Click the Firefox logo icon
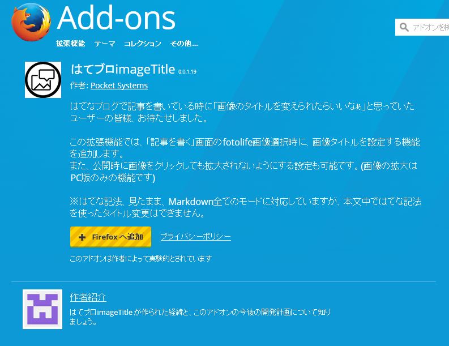Screen dimensions: 449x346 [x=31, y=22]
